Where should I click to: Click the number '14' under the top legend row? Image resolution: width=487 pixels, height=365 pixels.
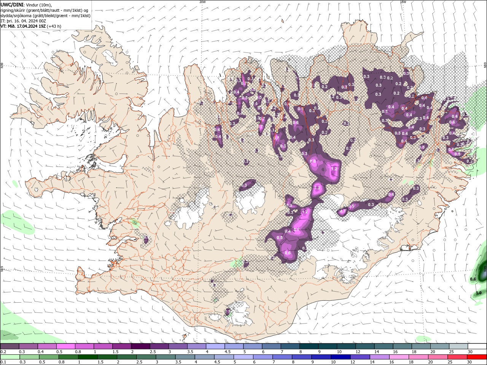[x=377, y=352]
